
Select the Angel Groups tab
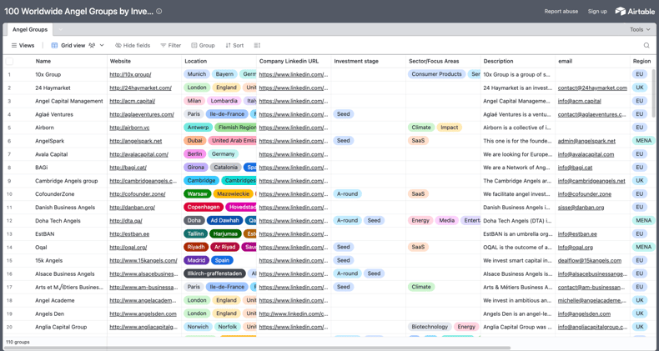point(29,29)
